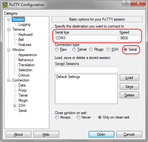
Task: Load the selected saved session
Action: click(x=129, y=78)
